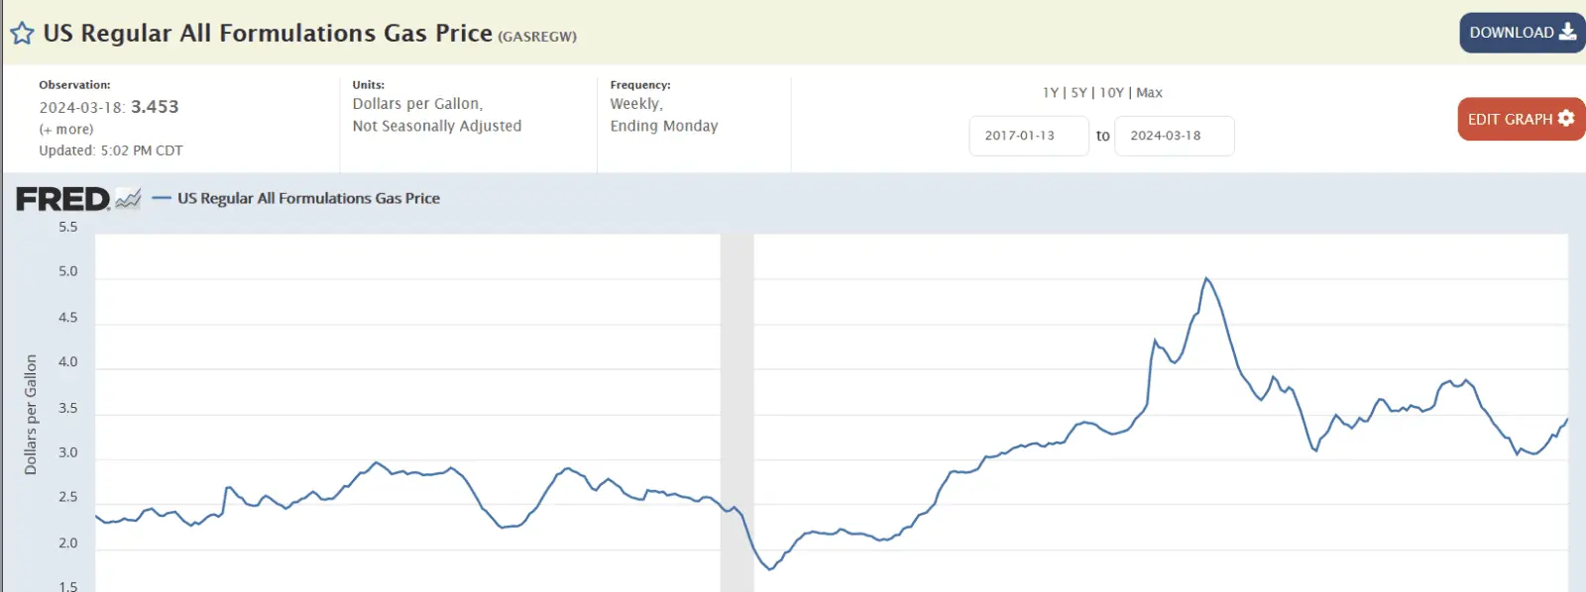This screenshot has height=592, width=1586.
Task: Toggle the US Regular Gas Price legend label
Action: [x=308, y=199]
